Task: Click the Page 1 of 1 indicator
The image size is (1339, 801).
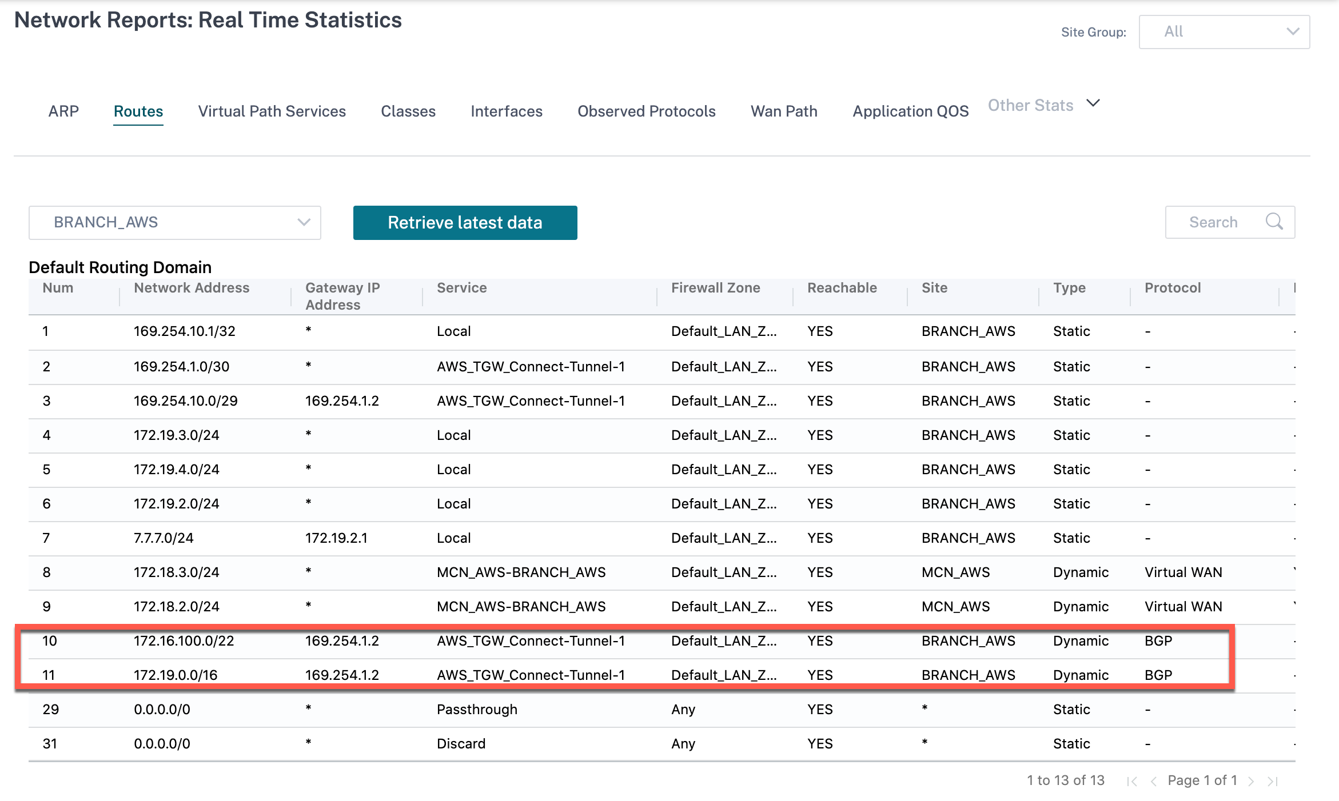Action: (1202, 780)
